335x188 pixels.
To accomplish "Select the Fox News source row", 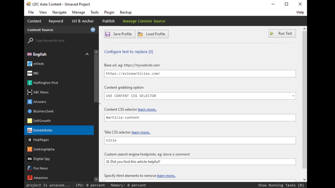I will (59, 168).
